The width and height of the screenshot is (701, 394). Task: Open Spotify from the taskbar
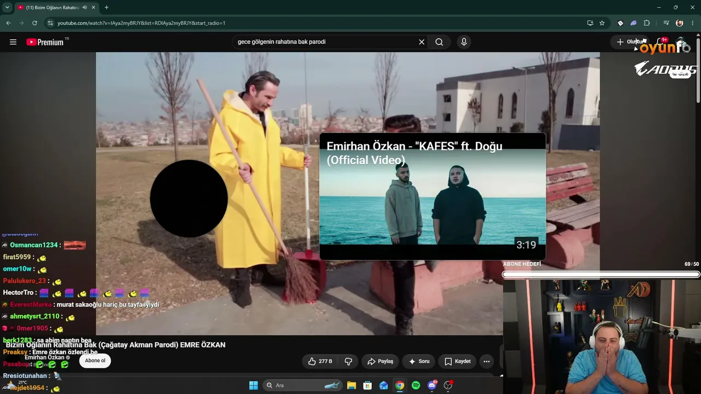coord(416,385)
